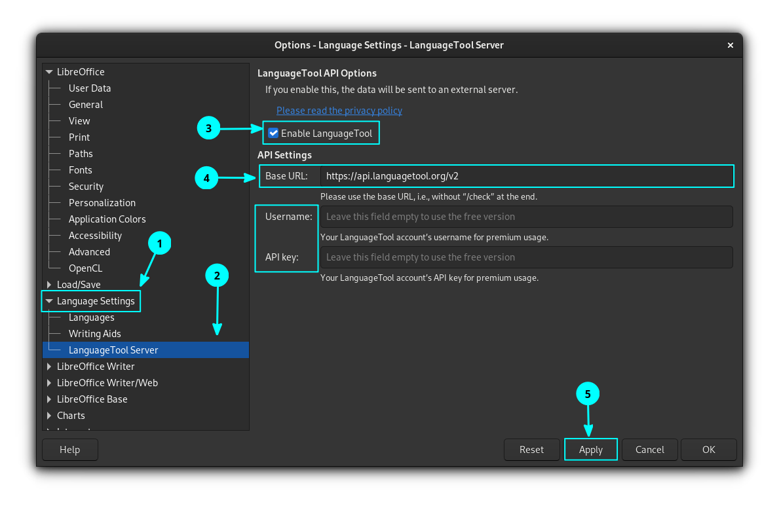Open the Print options page
The image size is (779, 506).
[79, 137]
